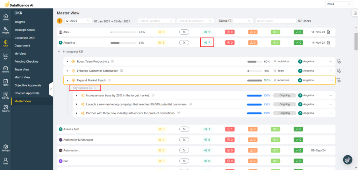This screenshot has height=170, width=358.
Task: Open Corporate OKR menu item
Action: pos(24,38)
